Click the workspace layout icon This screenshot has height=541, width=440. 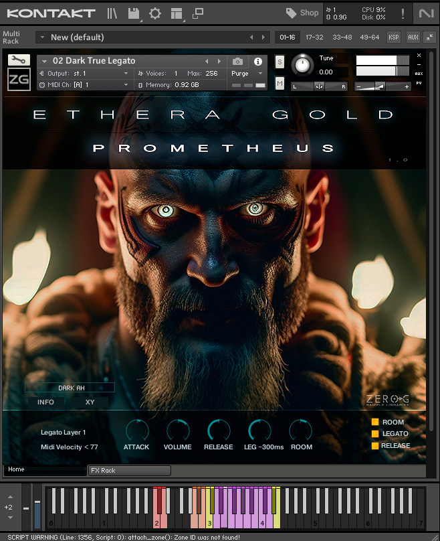[x=177, y=13]
